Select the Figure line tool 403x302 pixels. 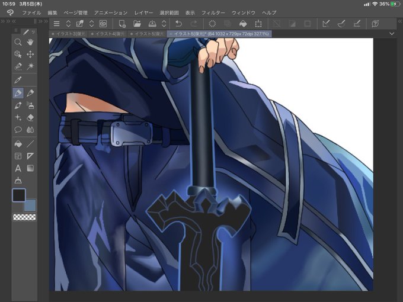[30, 144]
